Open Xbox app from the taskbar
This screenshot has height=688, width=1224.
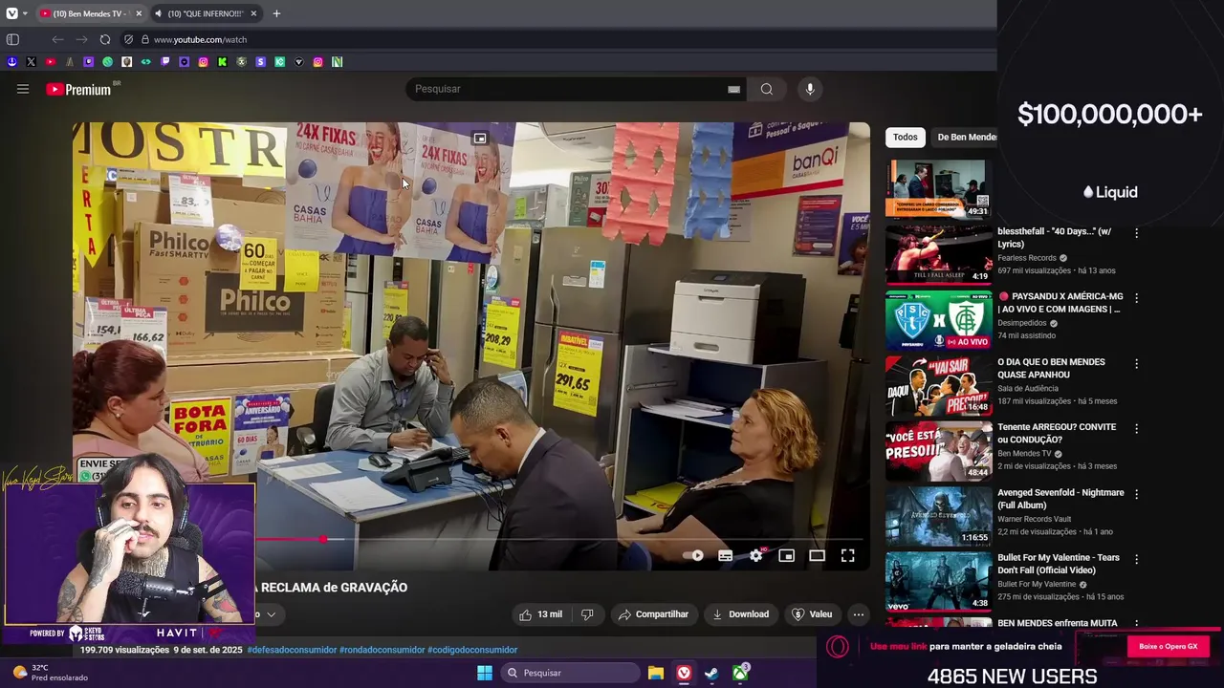coord(740,673)
